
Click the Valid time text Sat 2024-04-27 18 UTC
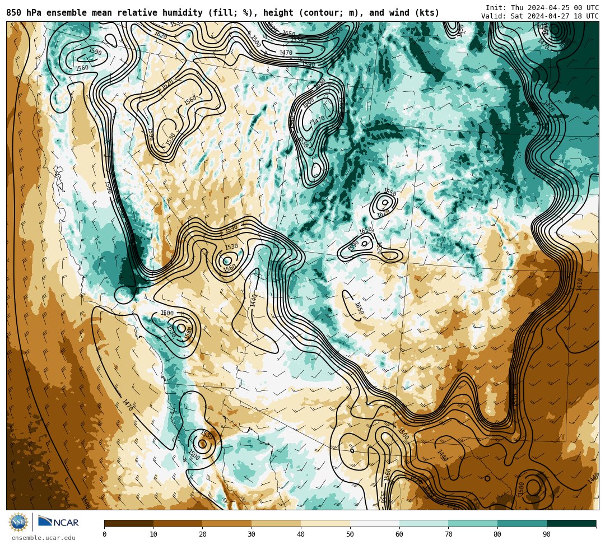click(x=540, y=16)
